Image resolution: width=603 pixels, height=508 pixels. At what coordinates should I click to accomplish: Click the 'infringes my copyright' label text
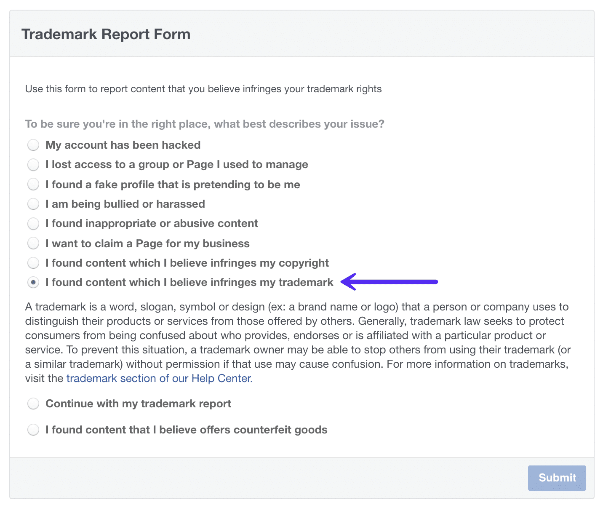coord(187,263)
